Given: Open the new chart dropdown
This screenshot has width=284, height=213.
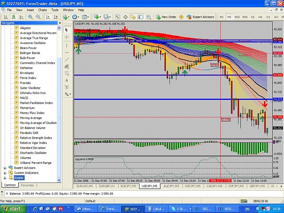Looking at the screenshot, I should point(97,17).
